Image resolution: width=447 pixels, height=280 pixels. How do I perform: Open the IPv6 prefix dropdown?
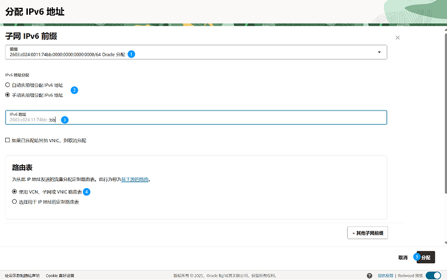(196, 52)
